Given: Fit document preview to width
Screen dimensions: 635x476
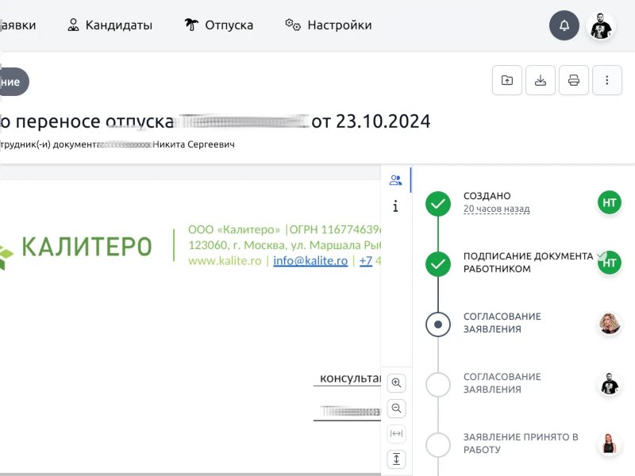Looking at the screenshot, I should (x=396, y=433).
